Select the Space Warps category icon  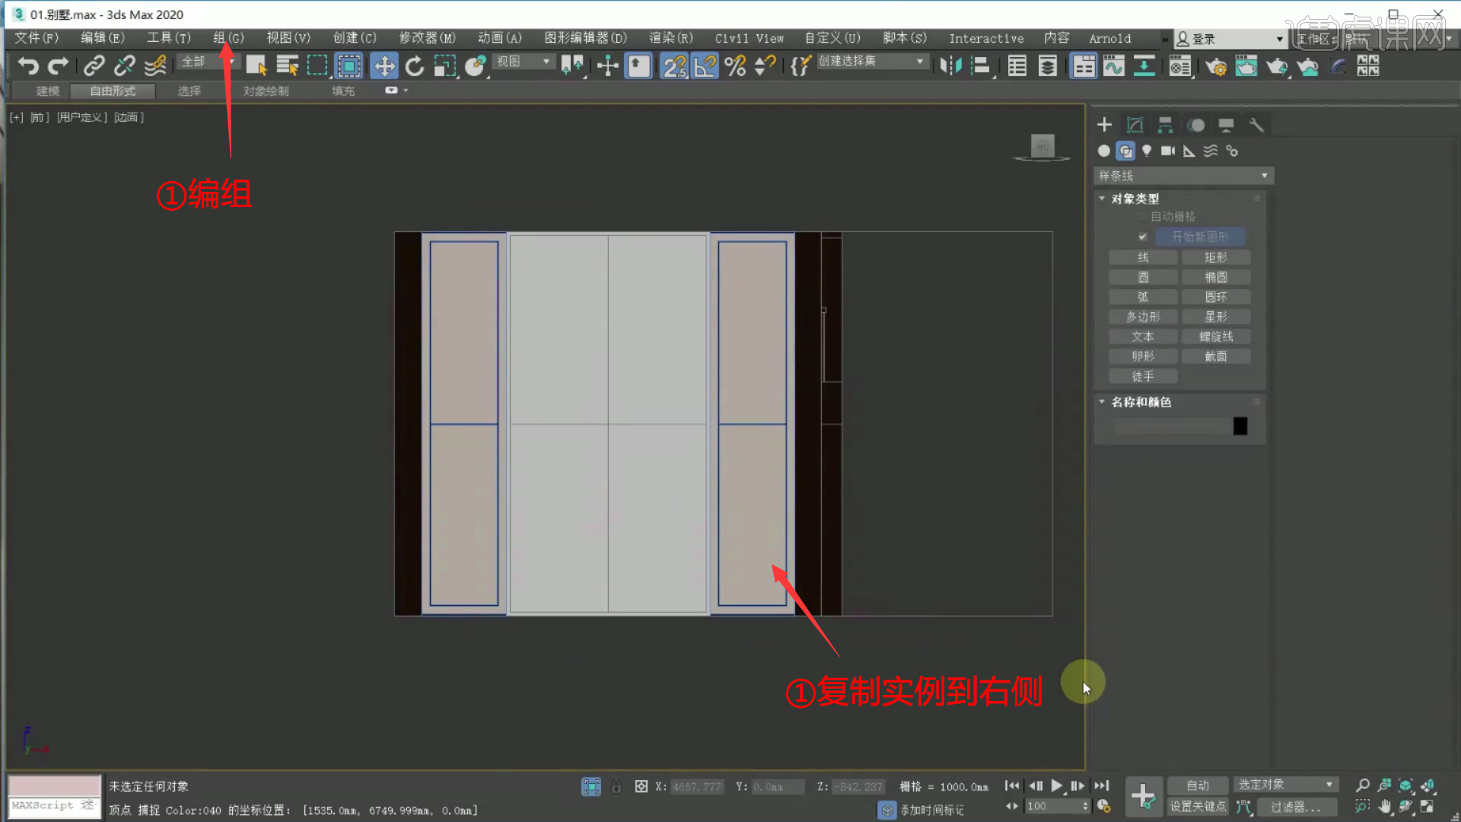coord(1211,151)
